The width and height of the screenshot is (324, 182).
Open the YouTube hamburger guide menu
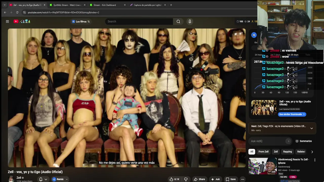(7, 21)
